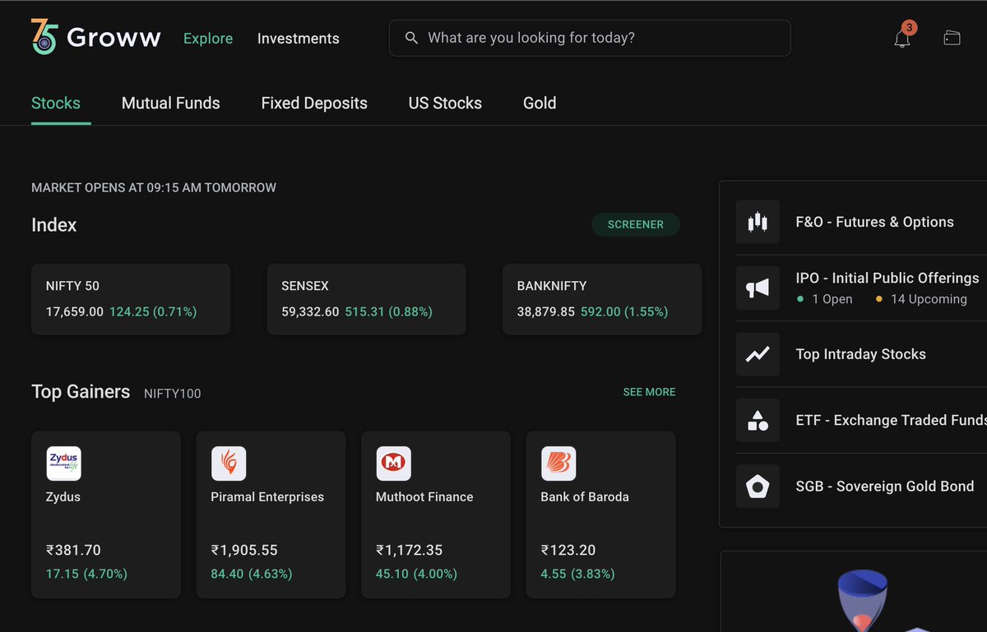Click the SCREENER button
Screen dimensions: 987x632
coord(636,224)
